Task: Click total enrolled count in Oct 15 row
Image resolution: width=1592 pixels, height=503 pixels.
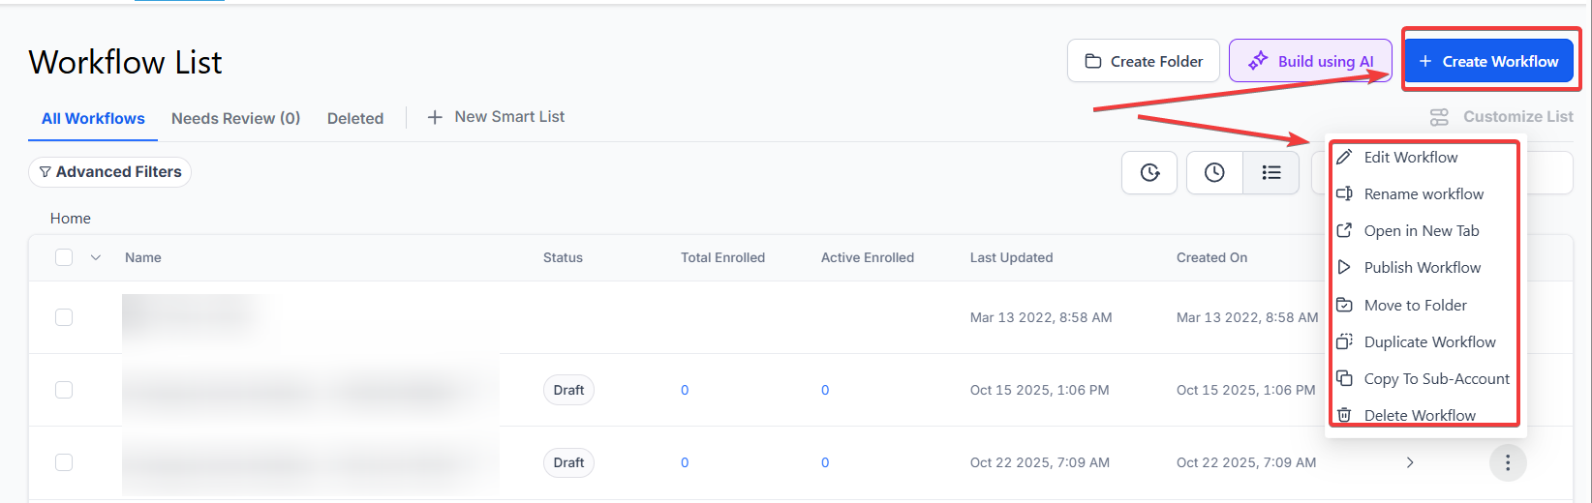Action: click(x=685, y=390)
